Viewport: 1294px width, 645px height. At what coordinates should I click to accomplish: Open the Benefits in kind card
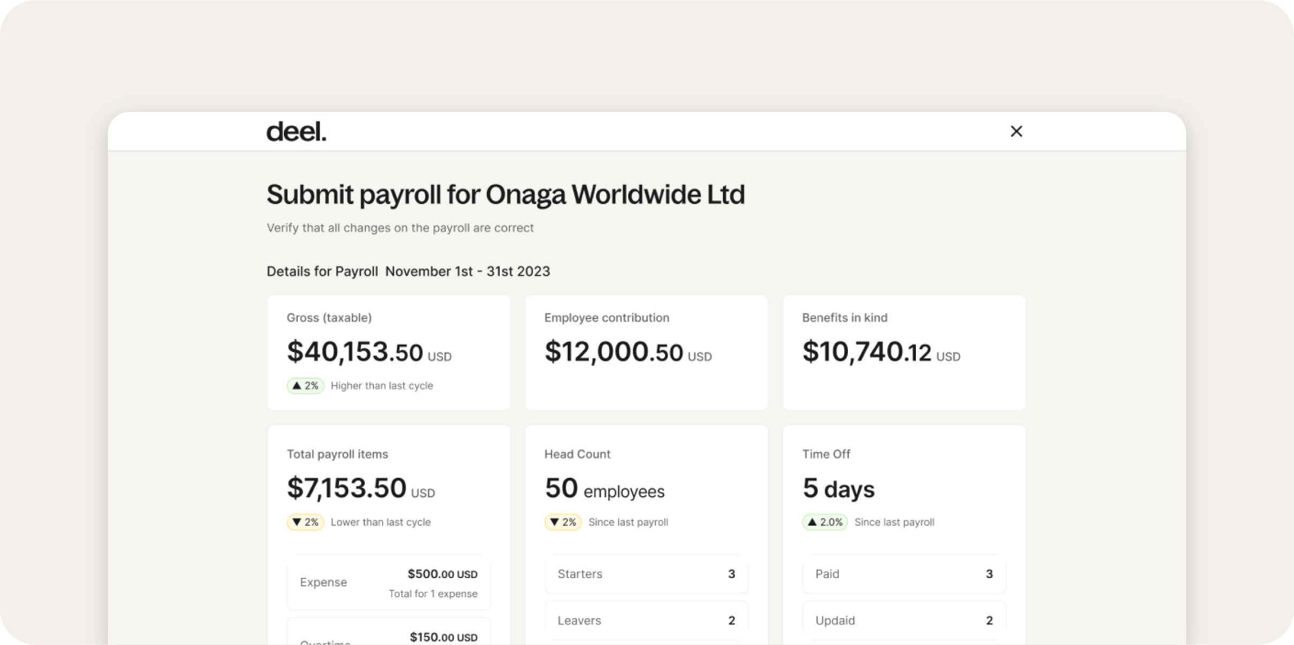click(x=904, y=352)
